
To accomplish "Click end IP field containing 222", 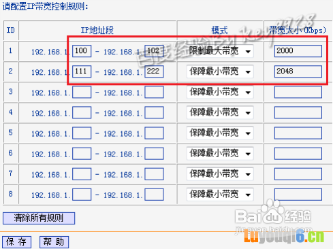I will point(154,71).
